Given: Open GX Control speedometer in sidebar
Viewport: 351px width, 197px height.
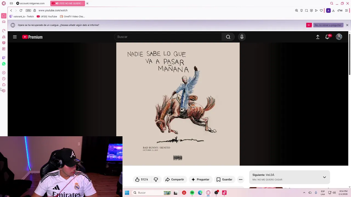Looking at the screenshot, I should tap(4, 31).
